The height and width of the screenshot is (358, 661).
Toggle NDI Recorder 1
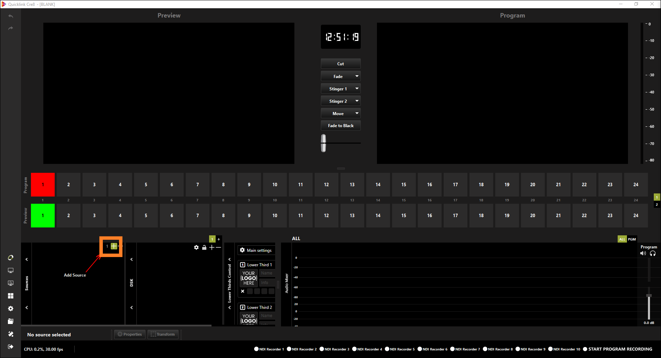pyautogui.click(x=269, y=349)
